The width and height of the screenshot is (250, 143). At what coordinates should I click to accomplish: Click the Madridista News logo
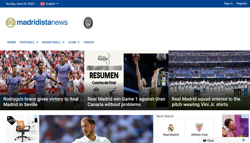point(37,22)
